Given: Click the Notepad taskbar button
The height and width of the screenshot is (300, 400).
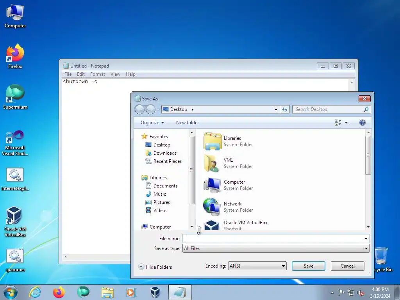Looking at the screenshot, I should pyautogui.click(x=180, y=292).
